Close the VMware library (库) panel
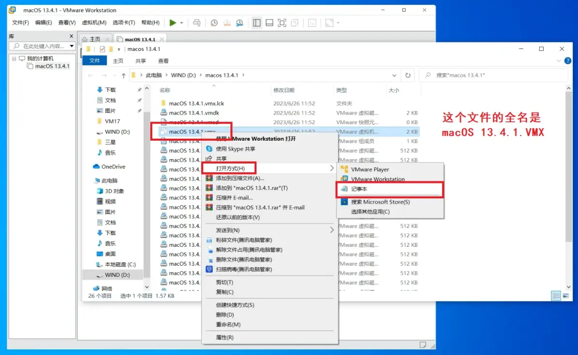The image size is (578, 355). pyautogui.click(x=71, y=36)
